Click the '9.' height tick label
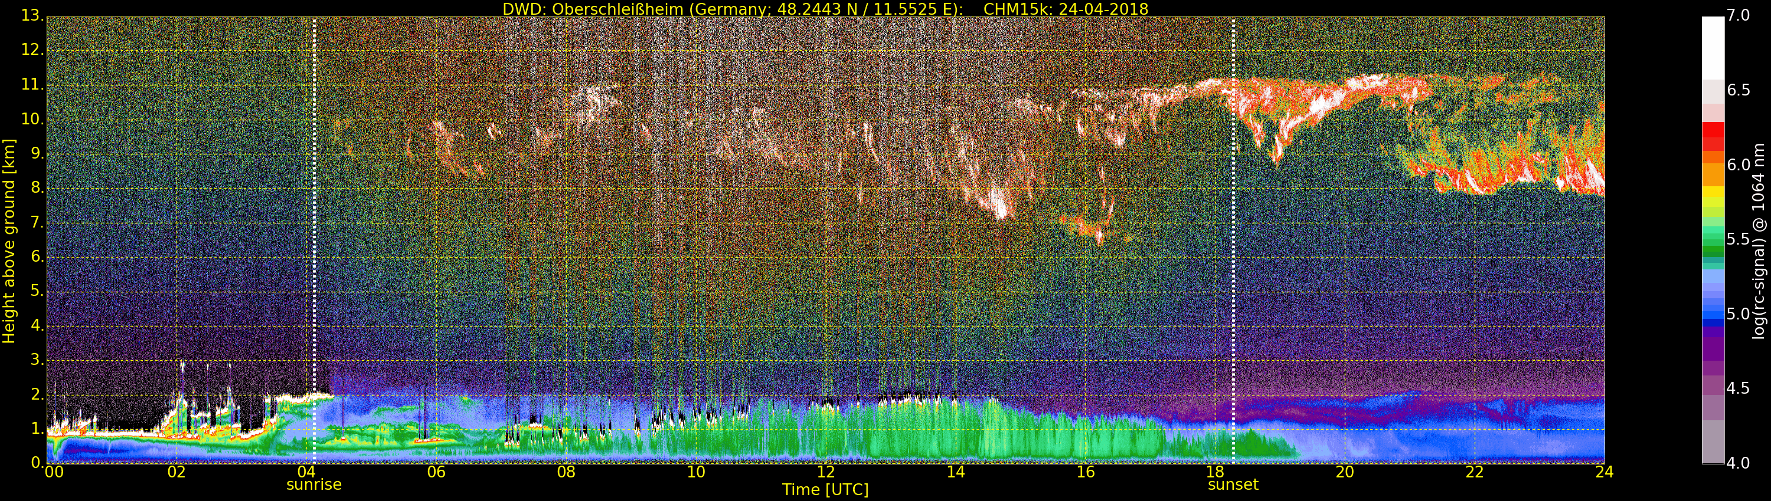1771x501 pixels. 37,153
